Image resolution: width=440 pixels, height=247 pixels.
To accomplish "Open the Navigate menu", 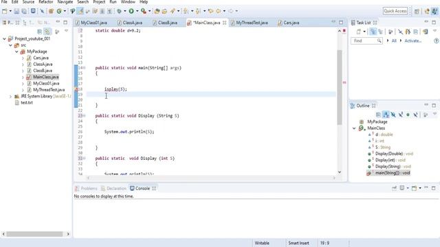I will click(x=65, y=2).
